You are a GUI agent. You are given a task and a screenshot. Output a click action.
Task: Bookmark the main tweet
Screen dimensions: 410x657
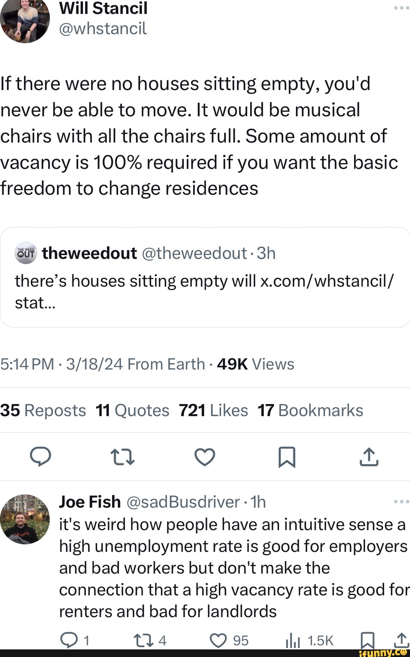point(287,456)
